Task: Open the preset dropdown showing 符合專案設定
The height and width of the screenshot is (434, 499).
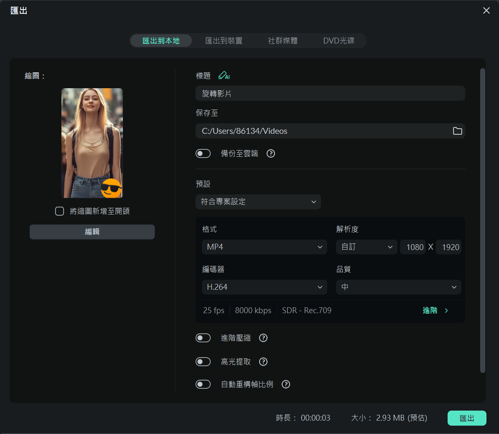Action: pyautogui.click(x=258, y=202)
